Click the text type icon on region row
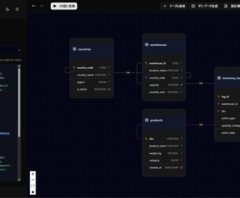 [109, 82]
